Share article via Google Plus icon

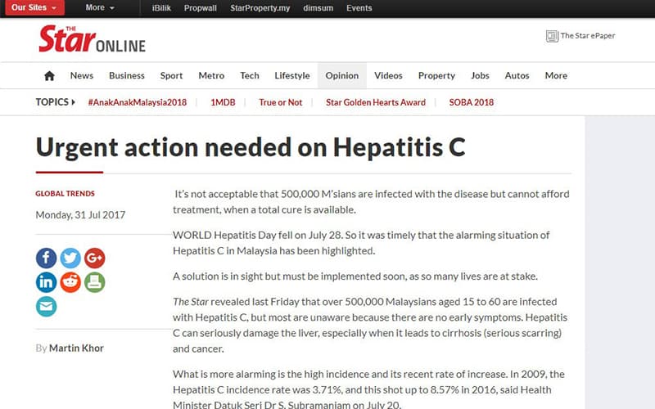pos(94,258)
